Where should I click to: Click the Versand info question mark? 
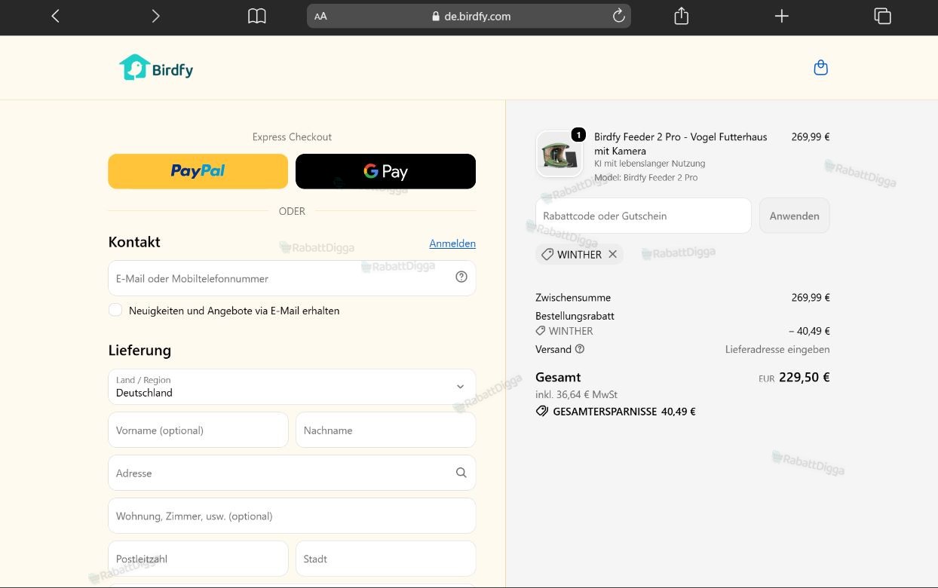pos(580,349)
